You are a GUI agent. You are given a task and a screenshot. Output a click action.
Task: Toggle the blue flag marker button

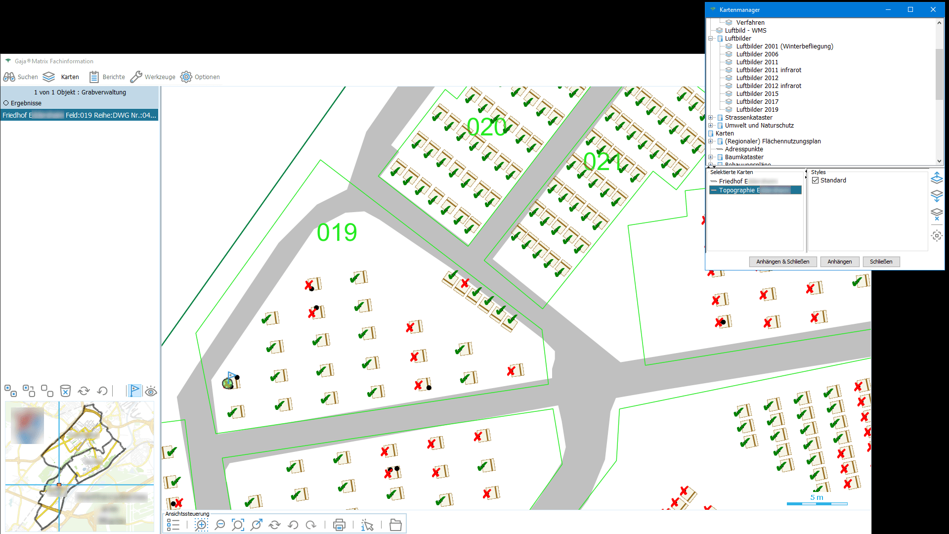(134, 391)
